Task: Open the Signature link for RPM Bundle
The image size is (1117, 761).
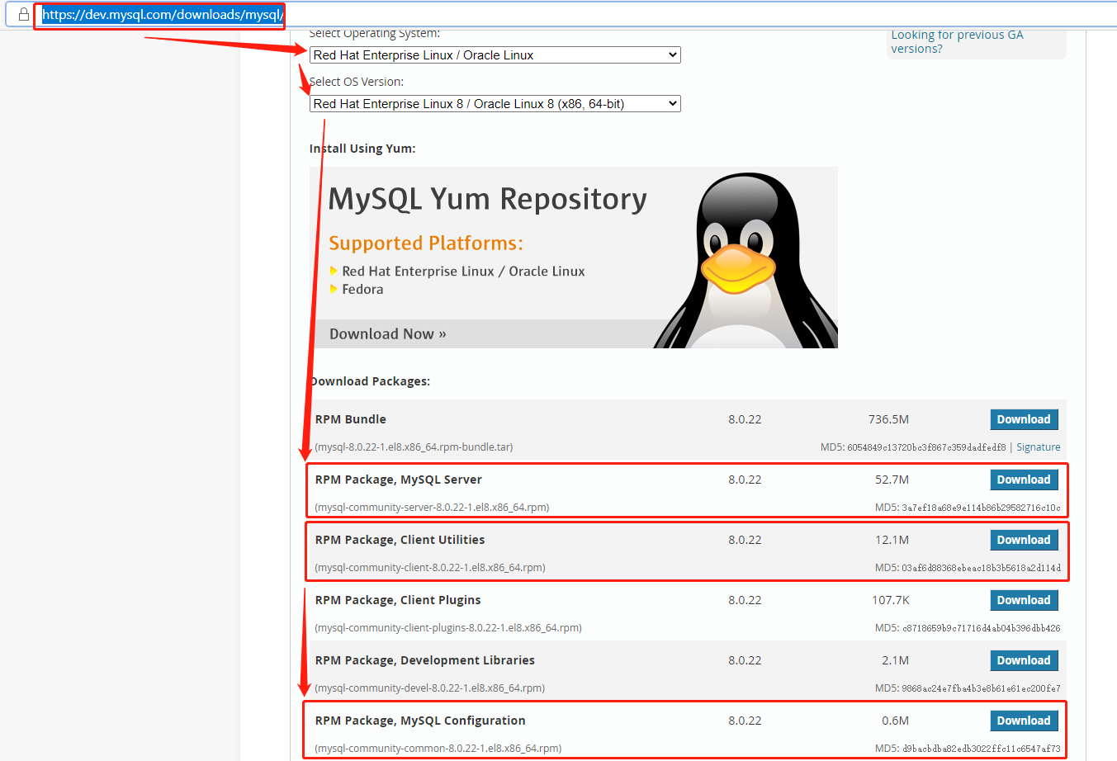Action: pyautogui.click(x=1038, y=447)
